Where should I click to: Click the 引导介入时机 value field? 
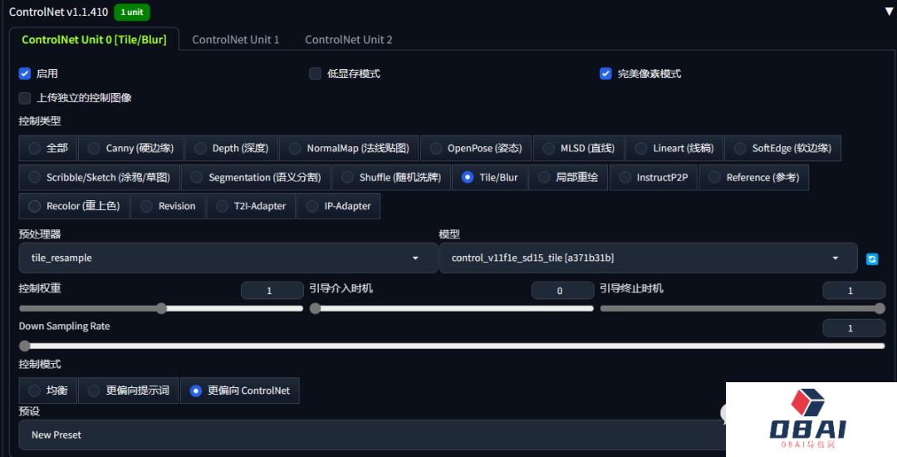[x=562, y=291]
